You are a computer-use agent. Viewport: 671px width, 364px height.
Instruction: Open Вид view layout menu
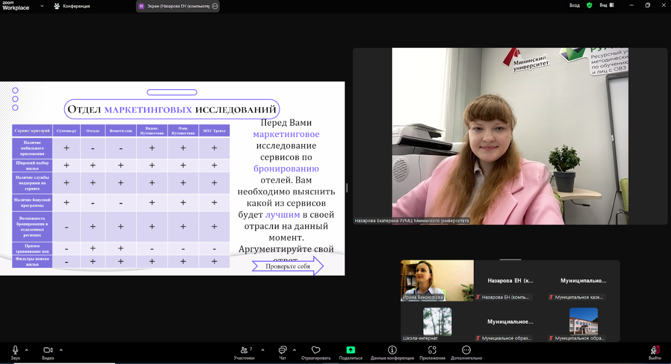coord(606,5)
